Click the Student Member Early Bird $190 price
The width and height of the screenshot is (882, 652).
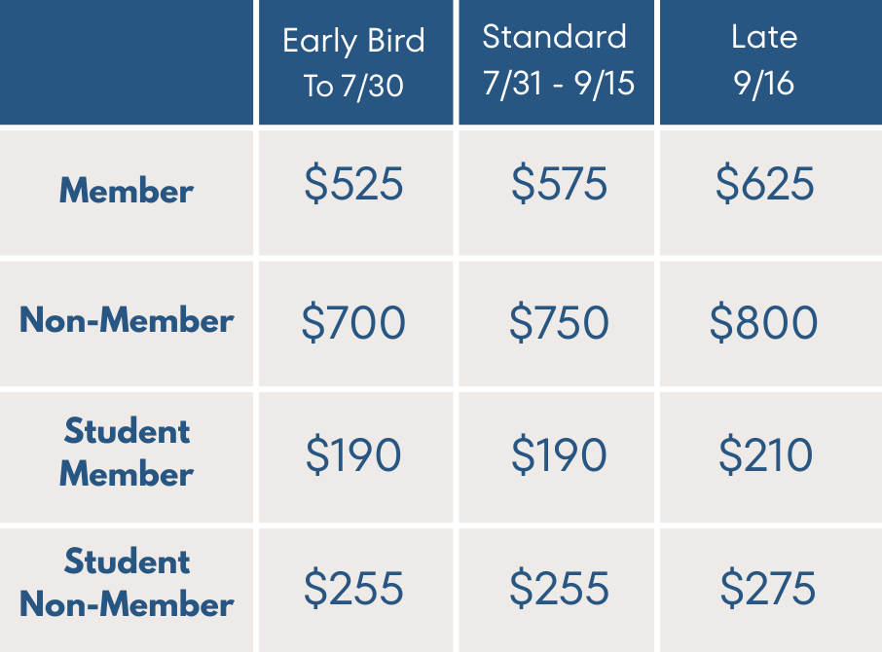pyautogui.click(x=353, y=455)
